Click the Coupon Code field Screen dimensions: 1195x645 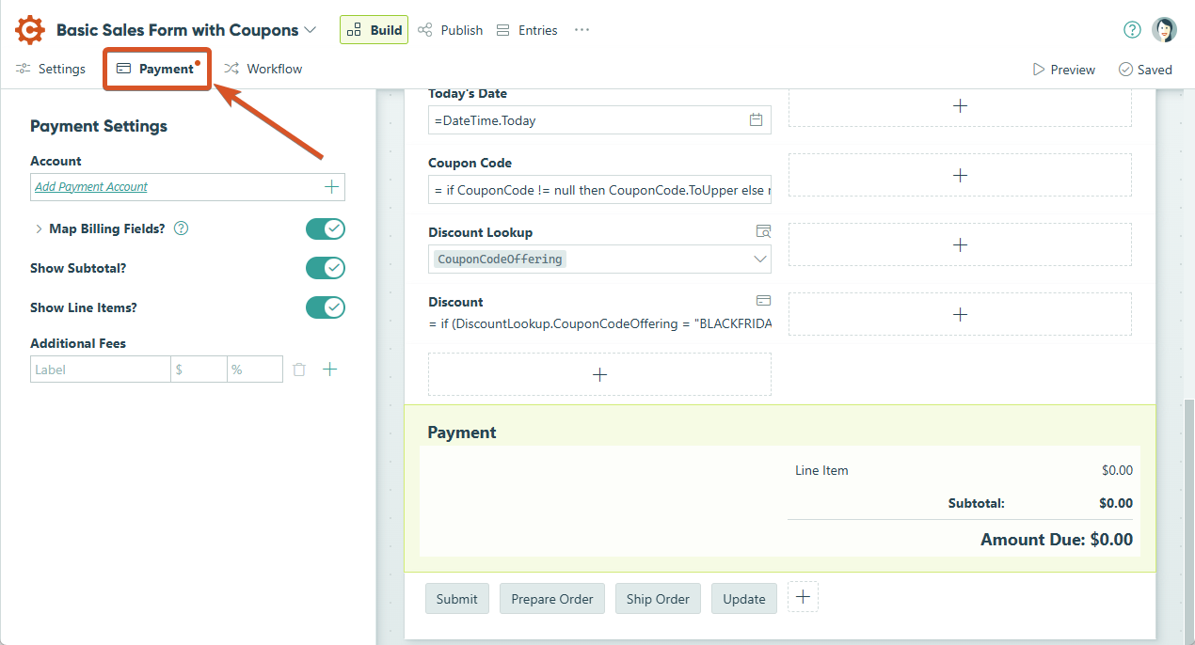coord(599,189)
